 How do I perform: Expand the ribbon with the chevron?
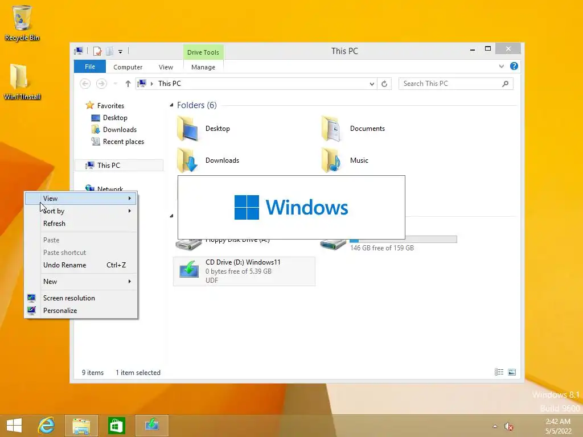[x=501, y=67]
